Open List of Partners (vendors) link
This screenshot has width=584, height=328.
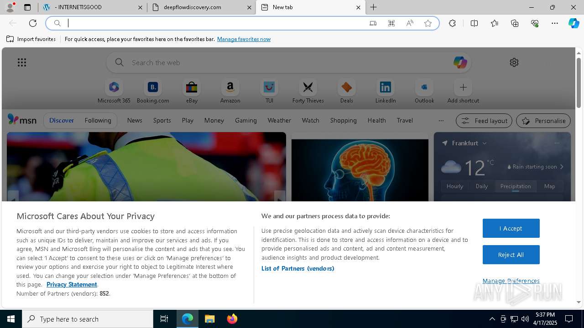pos(297,268)
